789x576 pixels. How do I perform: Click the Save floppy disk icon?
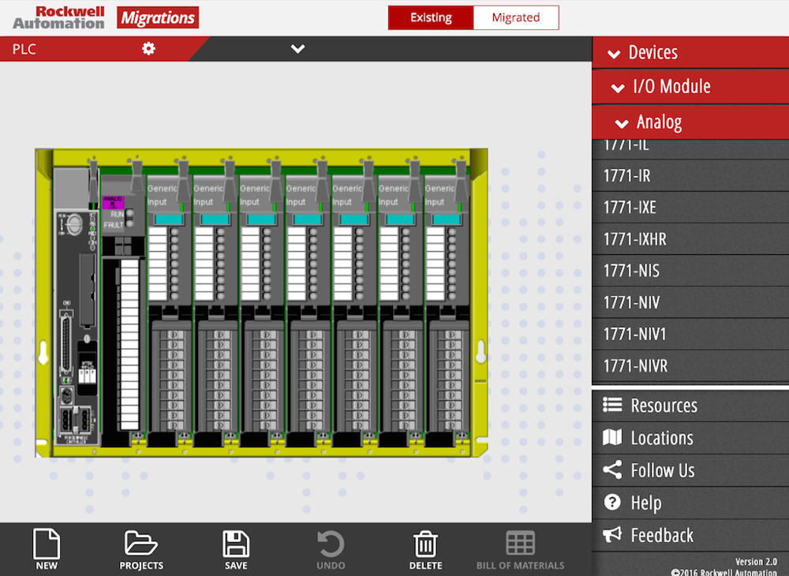(236, 544)
